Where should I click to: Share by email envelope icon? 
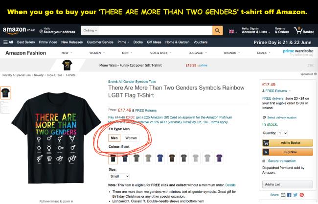tap(283, 195)
